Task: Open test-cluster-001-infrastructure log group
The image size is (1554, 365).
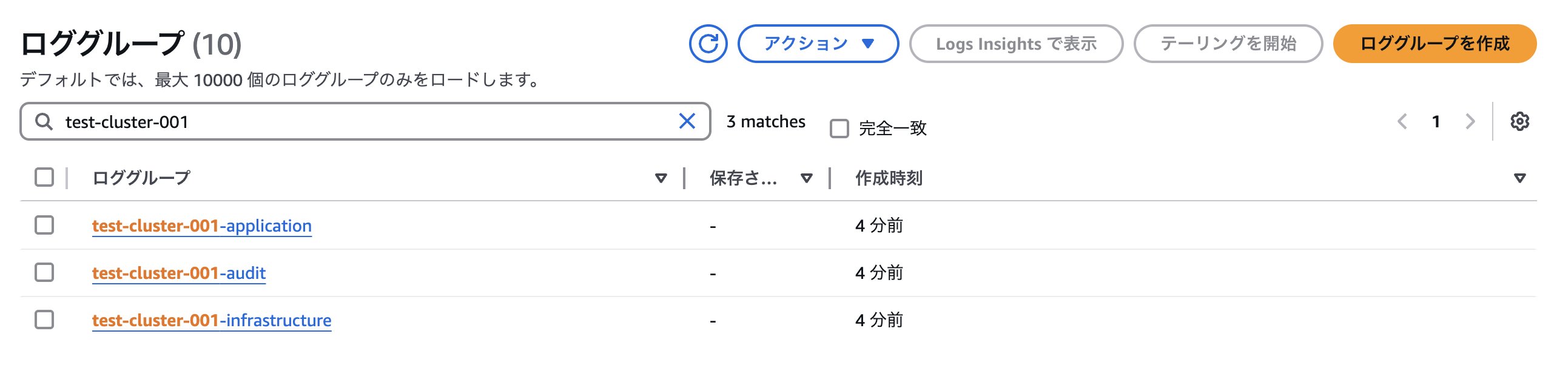Action: (x=212, y=320)
